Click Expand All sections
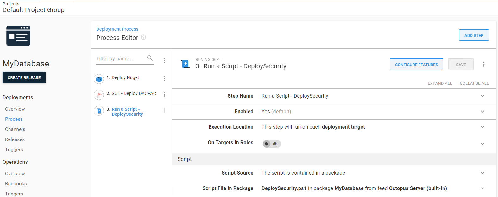The height and width of the screenshot is (197, 498). click(440, 83)
